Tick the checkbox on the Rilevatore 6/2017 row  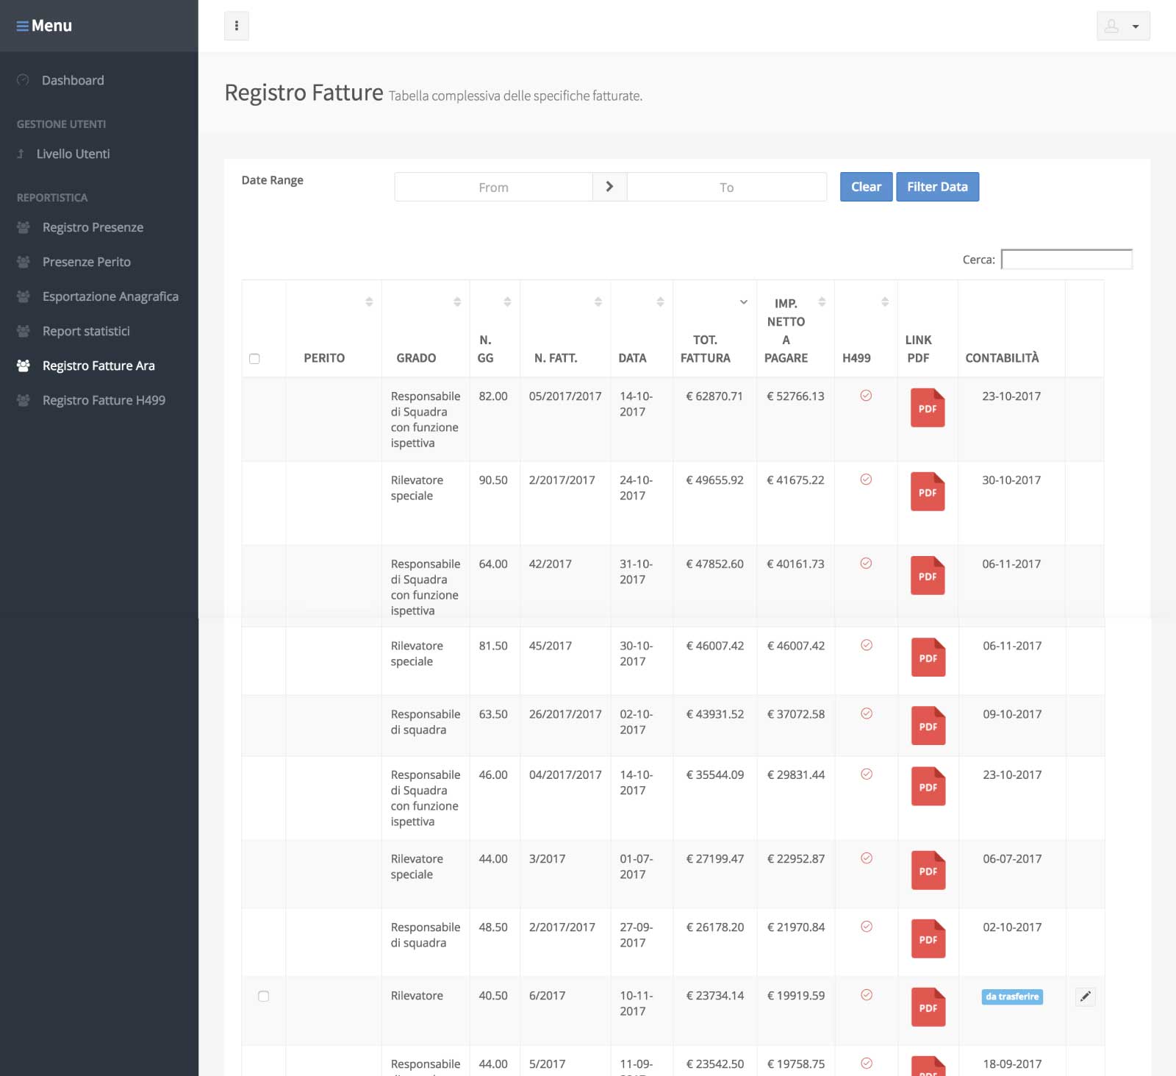263,997
